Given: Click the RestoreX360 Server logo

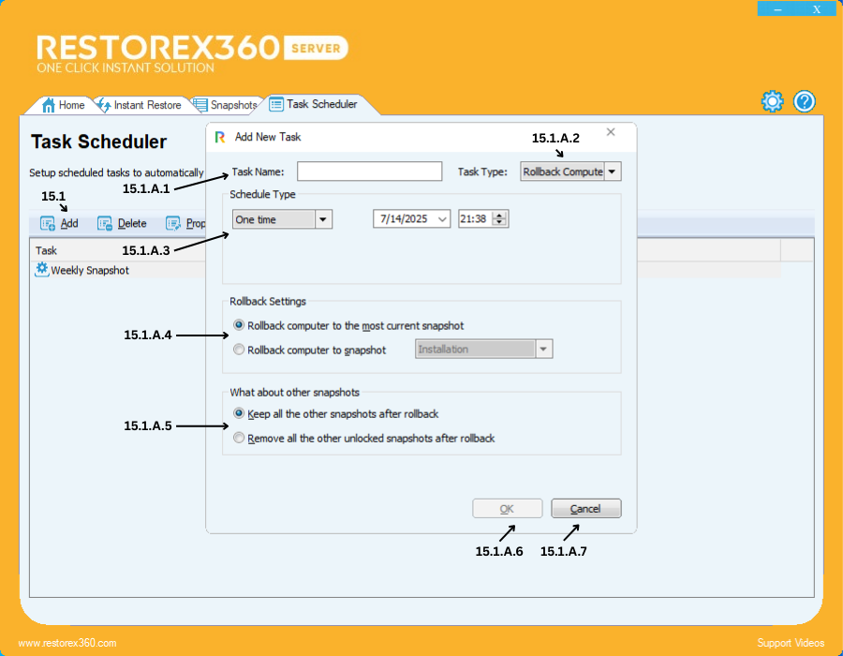Looking at the screenshot, I should pyautogui.click(x=192, y=53).
